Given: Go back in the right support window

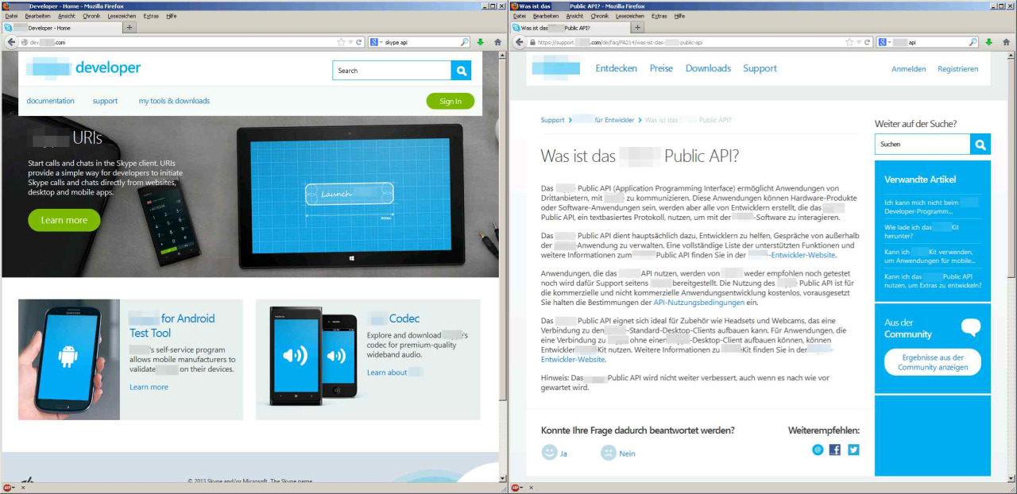Looking at the screenshot, I should tap(520, 42).
